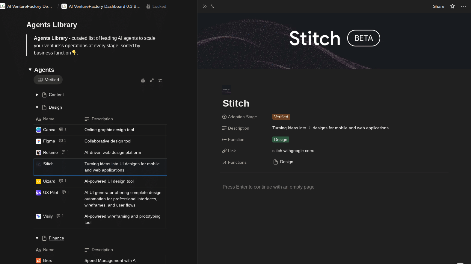The width and height of the screenshot is (471, 264).
Task: Open the Uizard row
Action: click(49, 181)
